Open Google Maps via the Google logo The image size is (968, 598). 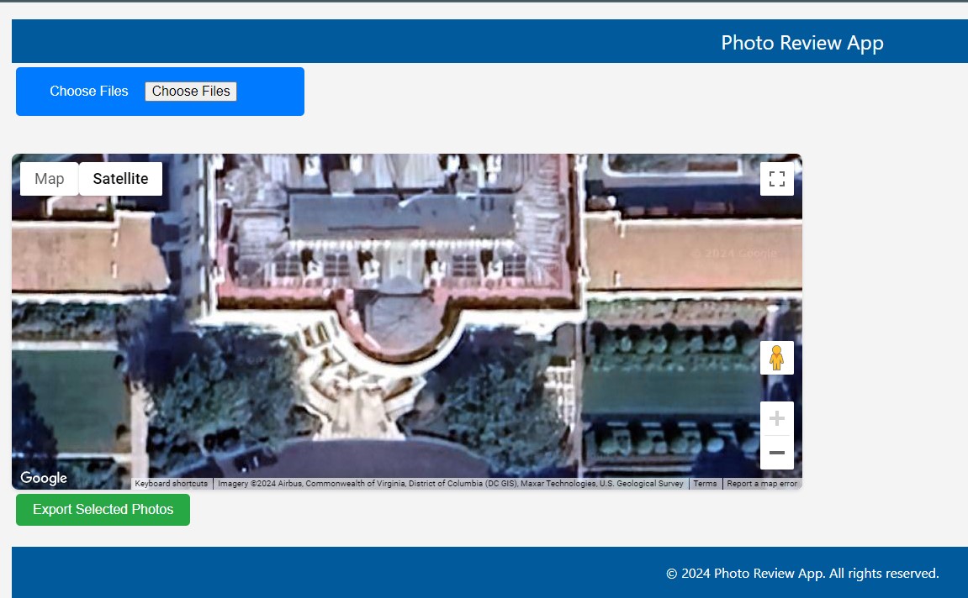click(43, 478)
